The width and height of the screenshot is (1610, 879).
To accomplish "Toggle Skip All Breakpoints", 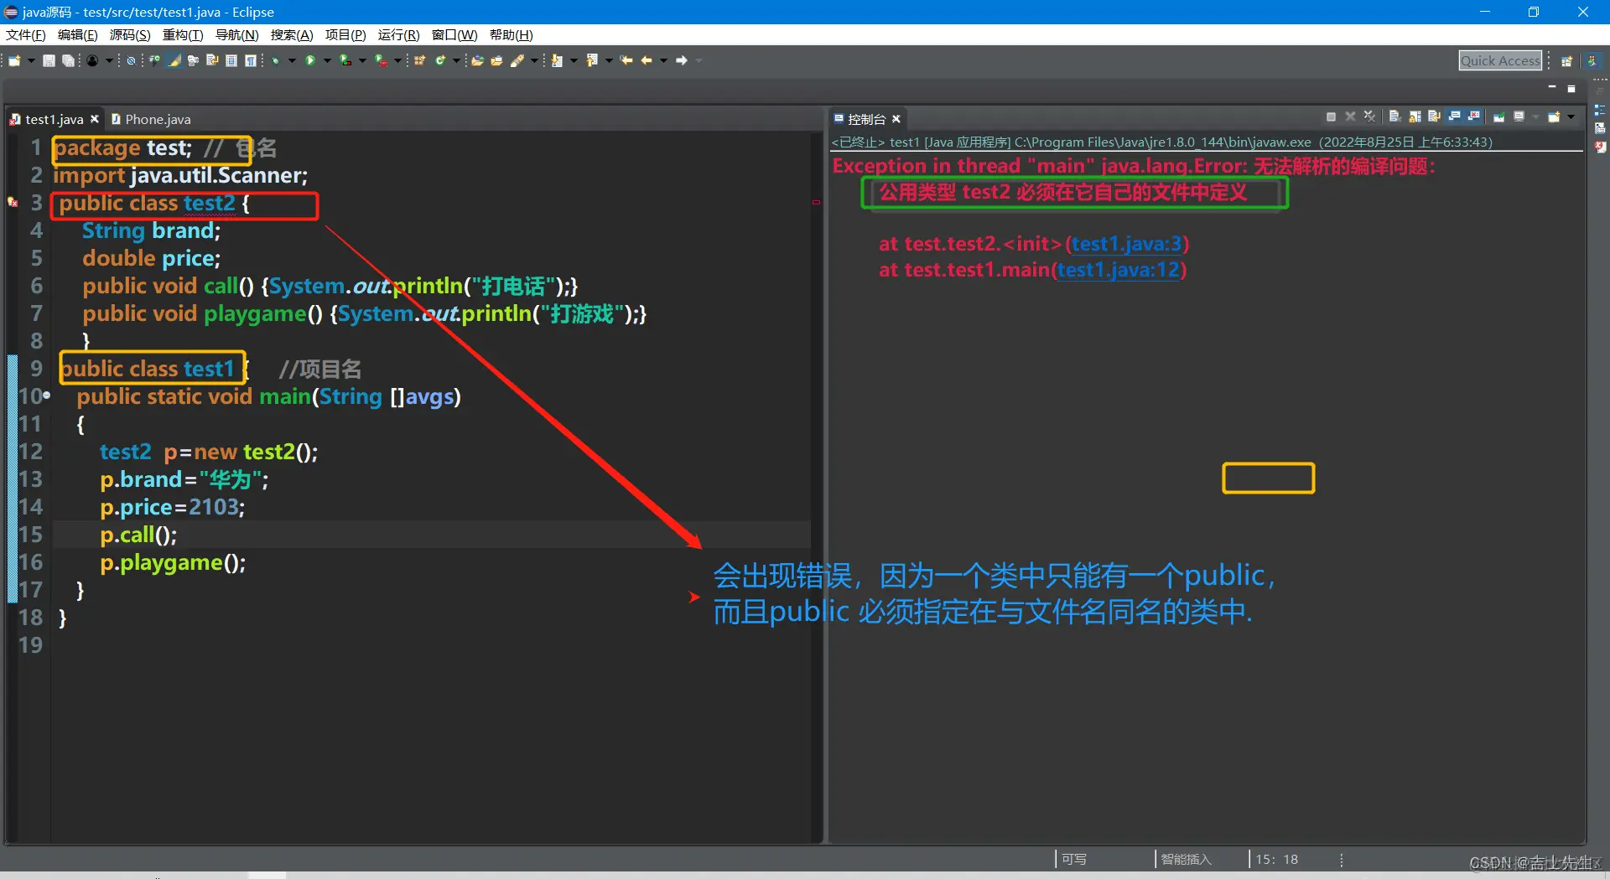I will click(131, 60).
